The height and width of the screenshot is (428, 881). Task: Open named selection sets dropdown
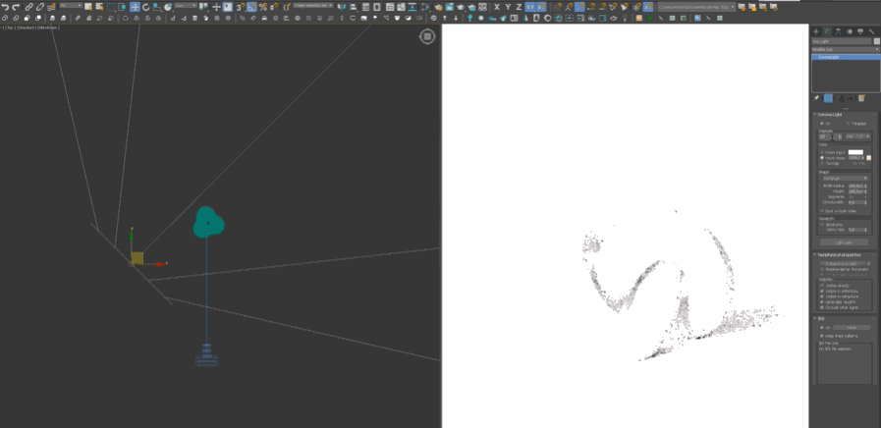click(313, 6)
